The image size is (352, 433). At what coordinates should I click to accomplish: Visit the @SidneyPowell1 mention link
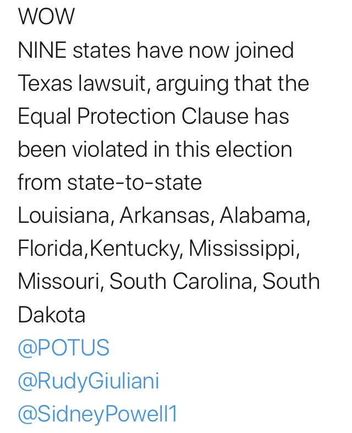click(x=97, y=414)
